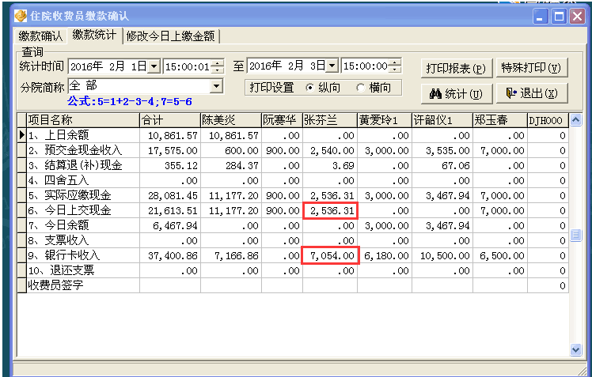This screenshot has width=592, height=377.
Task: Click the 项目名称 column header
Action: (x=83, y=120)
